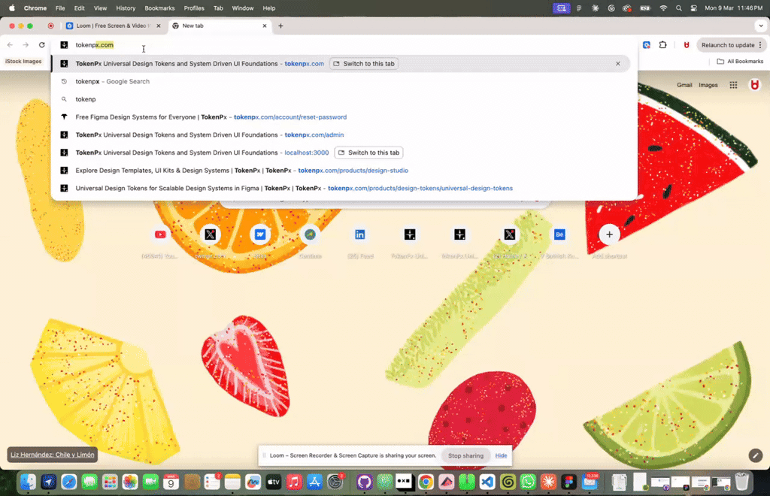Image resolution: width=770 pixels, height=496 pixels.
Task: Go back with the back arrow
Action: click(x=11, y=44)
